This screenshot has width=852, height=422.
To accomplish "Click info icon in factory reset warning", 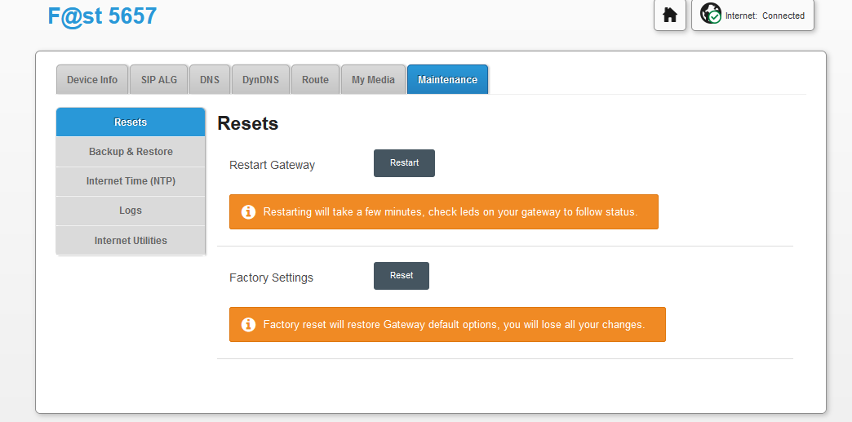I will tap(248, 325).
